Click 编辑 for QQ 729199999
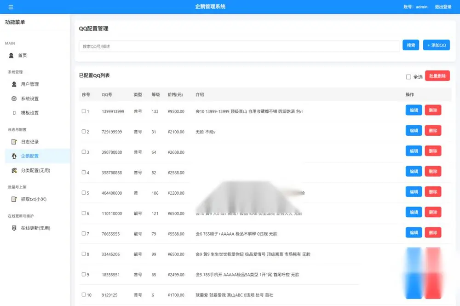The image size is (460, 306). point(414,131)
